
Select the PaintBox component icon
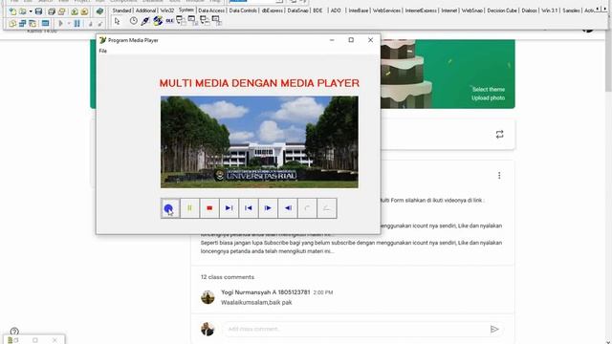coord(145,21)
